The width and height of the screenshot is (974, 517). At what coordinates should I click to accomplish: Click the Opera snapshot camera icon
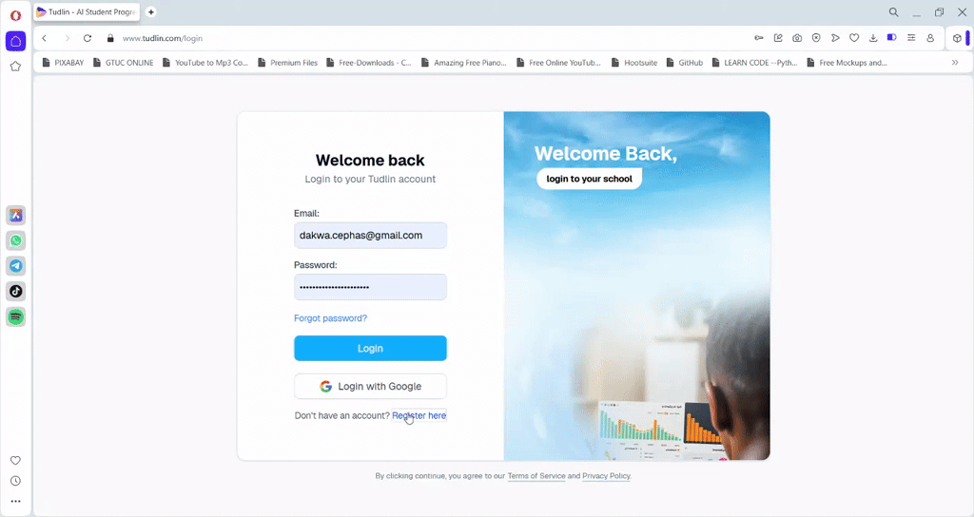[797, 38]
